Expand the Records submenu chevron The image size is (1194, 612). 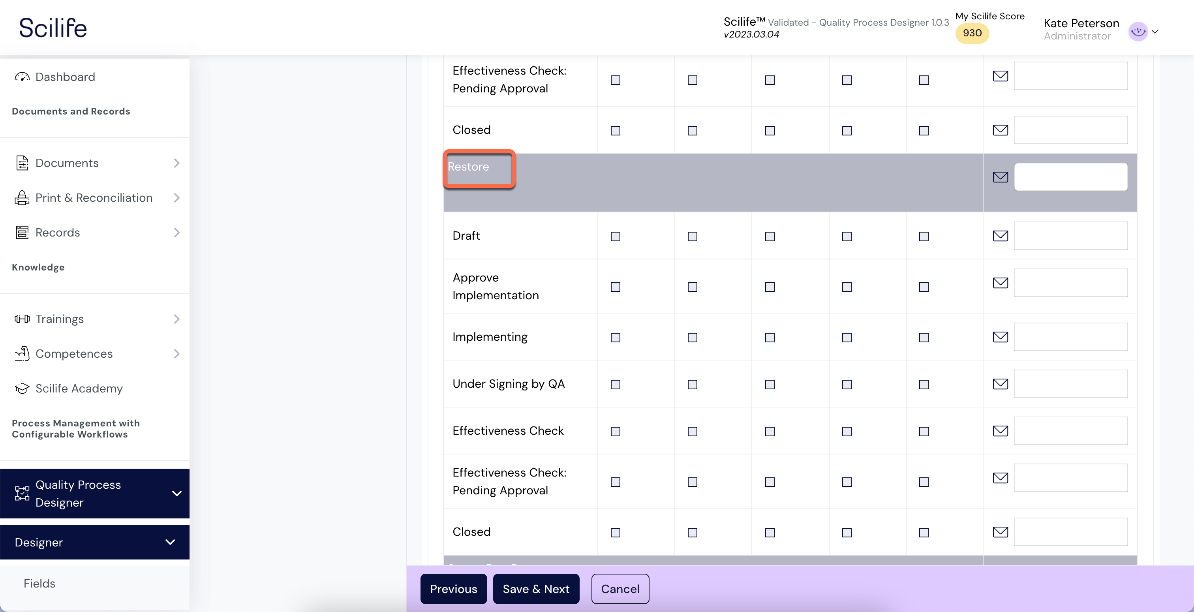point(176,233)
